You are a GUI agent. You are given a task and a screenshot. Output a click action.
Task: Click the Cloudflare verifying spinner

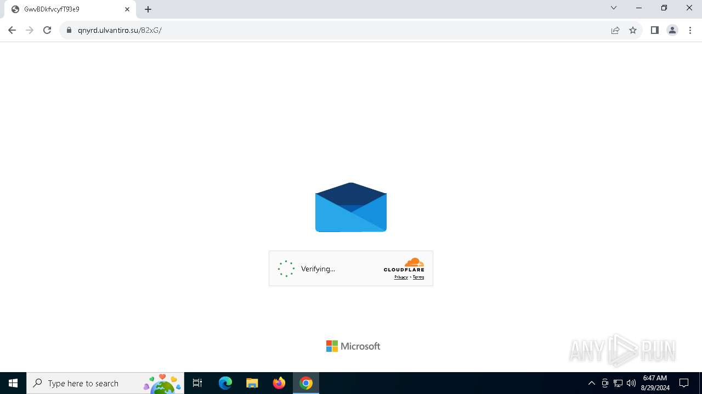click(286, 269)
